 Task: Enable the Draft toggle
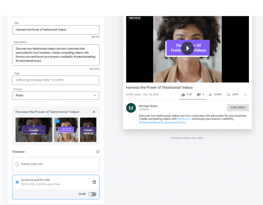coord(92,194)
